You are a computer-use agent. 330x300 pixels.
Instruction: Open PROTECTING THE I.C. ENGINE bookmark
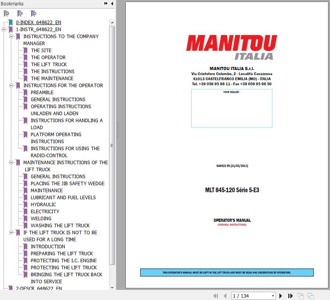point(64,260)
